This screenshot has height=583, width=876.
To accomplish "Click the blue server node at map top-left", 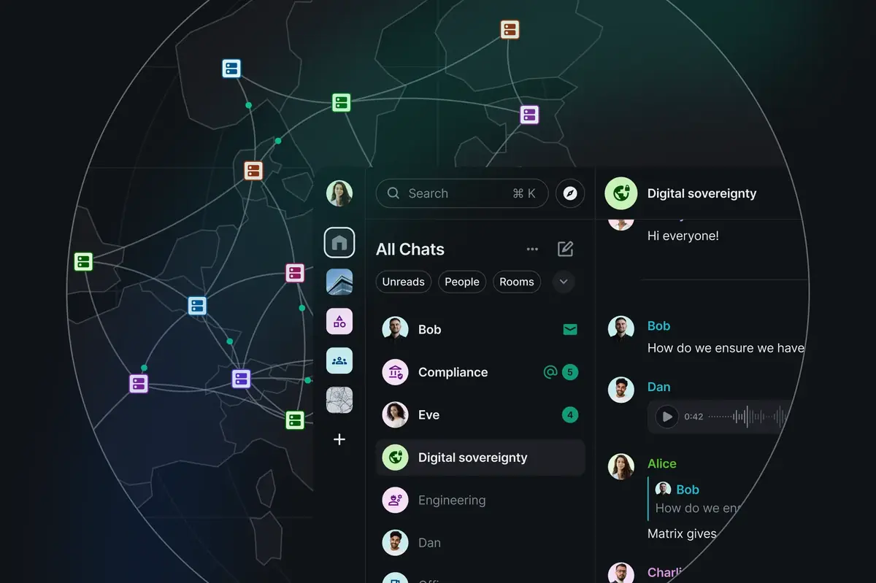I will coord(231,69).
